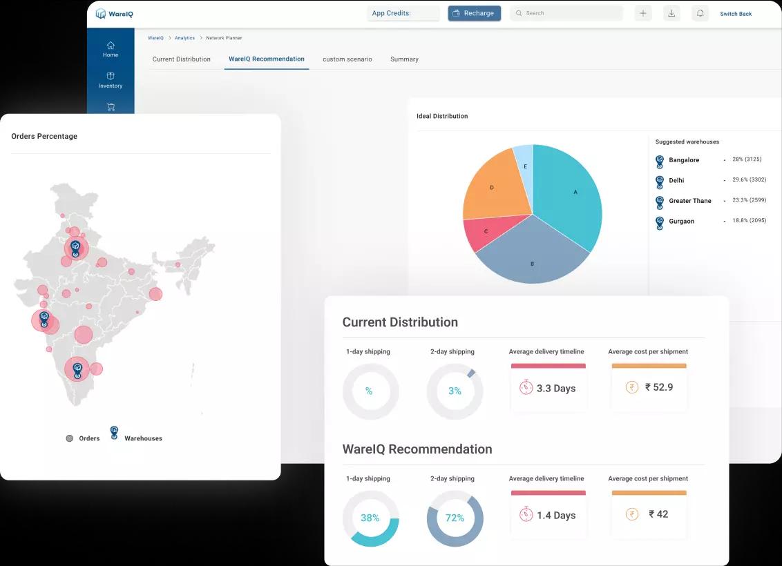The image size is (782, 566).
Task: Click the Search input field
Action: 566,13
